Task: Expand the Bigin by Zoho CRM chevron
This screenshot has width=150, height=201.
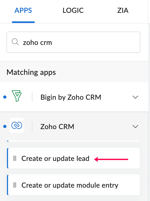Action: click(x=135, y=97)
